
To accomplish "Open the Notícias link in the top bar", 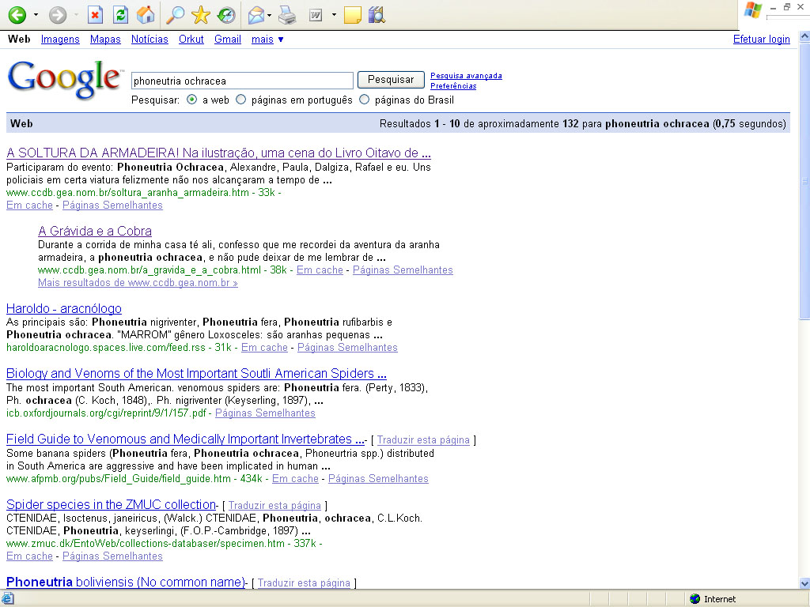I will pyautogui.click(x=150, y=40).
